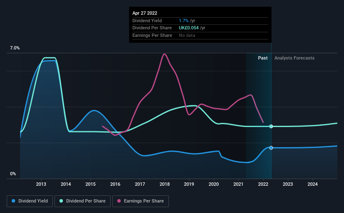Viewport: 344px width, 213px height.
Task: Click the 2022 year axis label
Action: tap(263, 184)
